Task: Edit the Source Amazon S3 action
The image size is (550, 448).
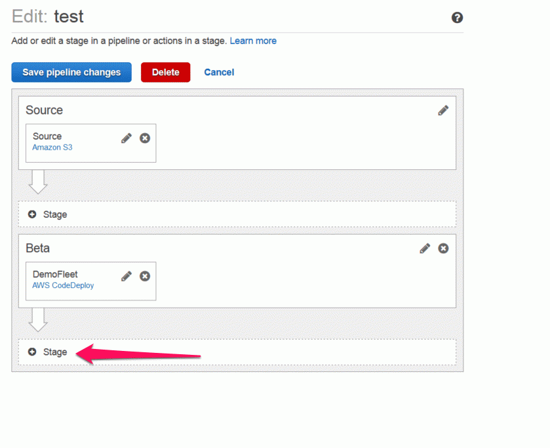Action: click(x=127, y=138)
